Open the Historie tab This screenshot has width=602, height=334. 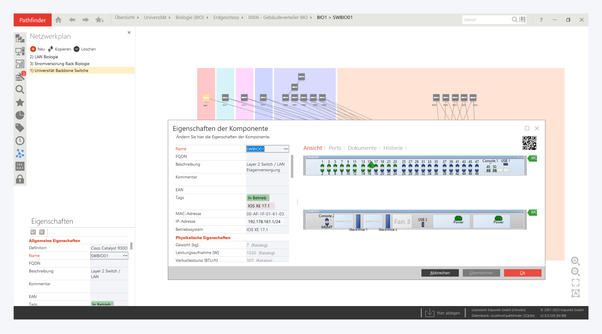tap(393, 148)
